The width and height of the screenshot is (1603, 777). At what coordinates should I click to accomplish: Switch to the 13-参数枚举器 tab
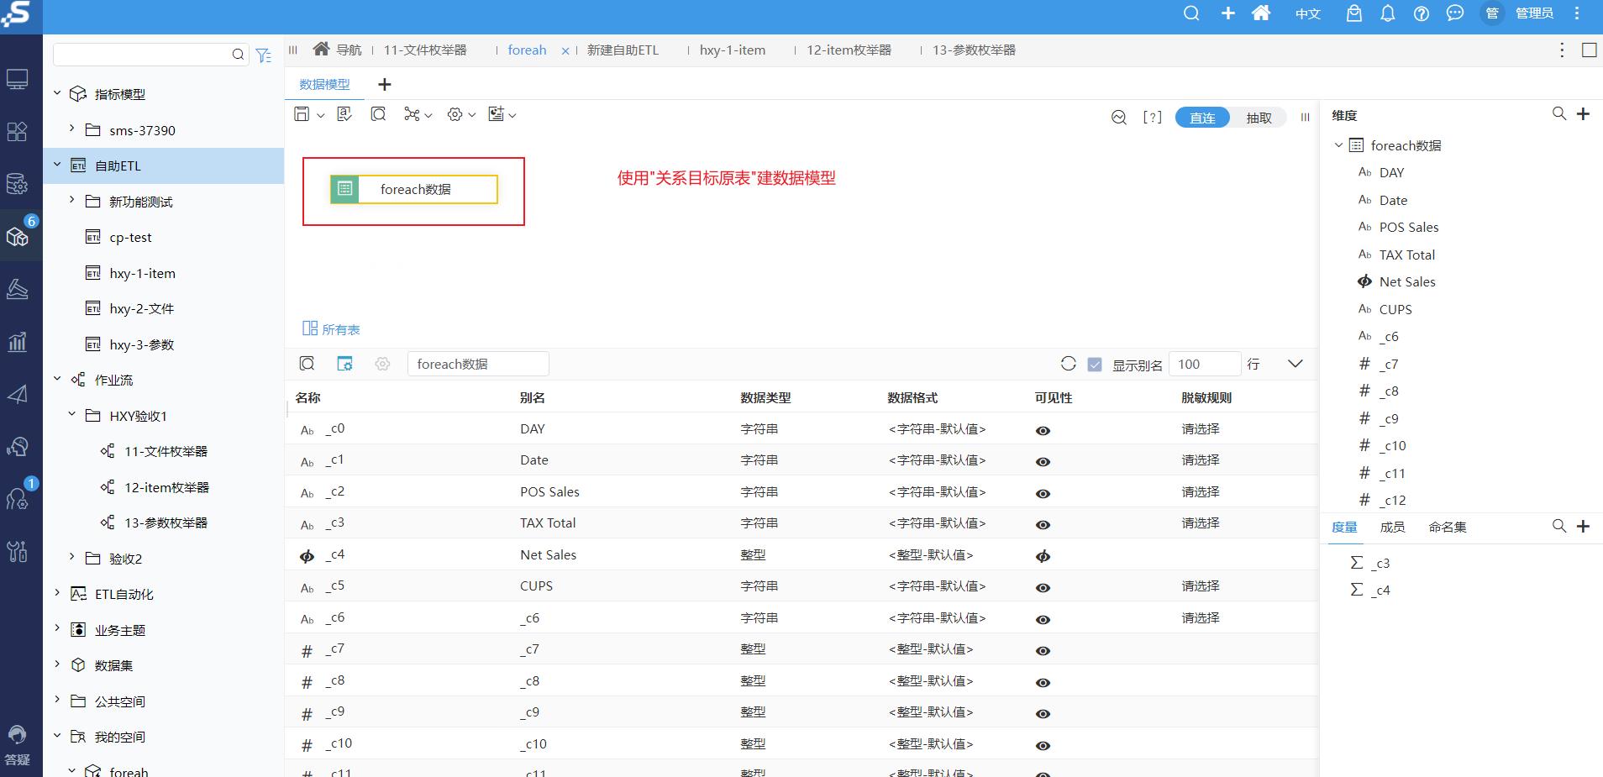pos(975,50)
